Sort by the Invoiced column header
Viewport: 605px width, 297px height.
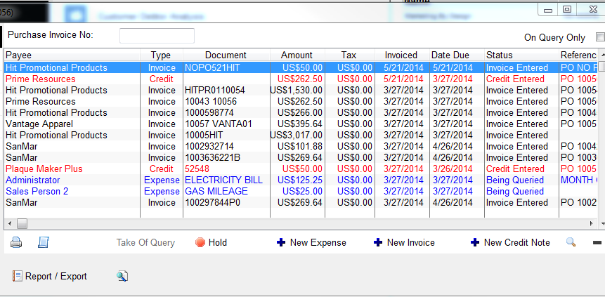[402, 55]
